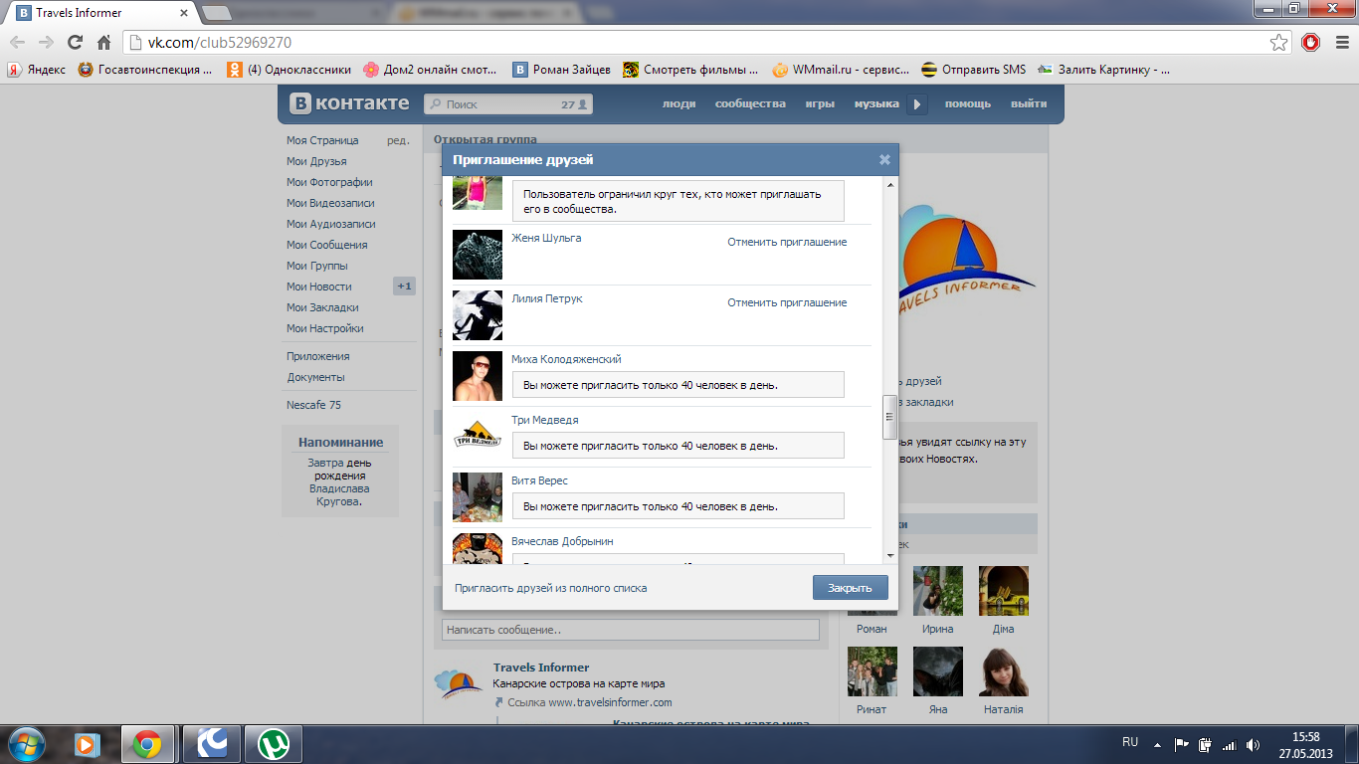This screenshot has height=764, width=1359.
Task: Open люди in top menu
Action: click(x=679, y=103)
